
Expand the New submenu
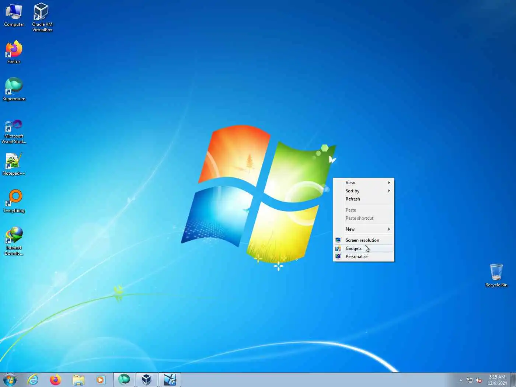[363, 229]
